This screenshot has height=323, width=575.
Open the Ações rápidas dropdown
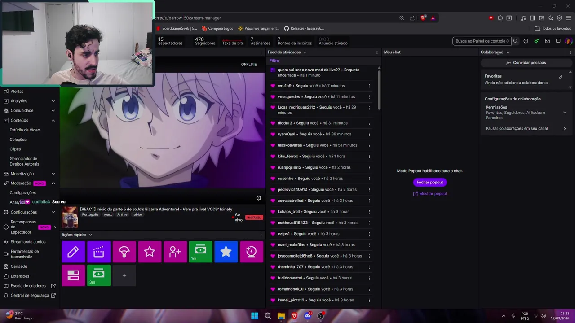click(77, 235)
